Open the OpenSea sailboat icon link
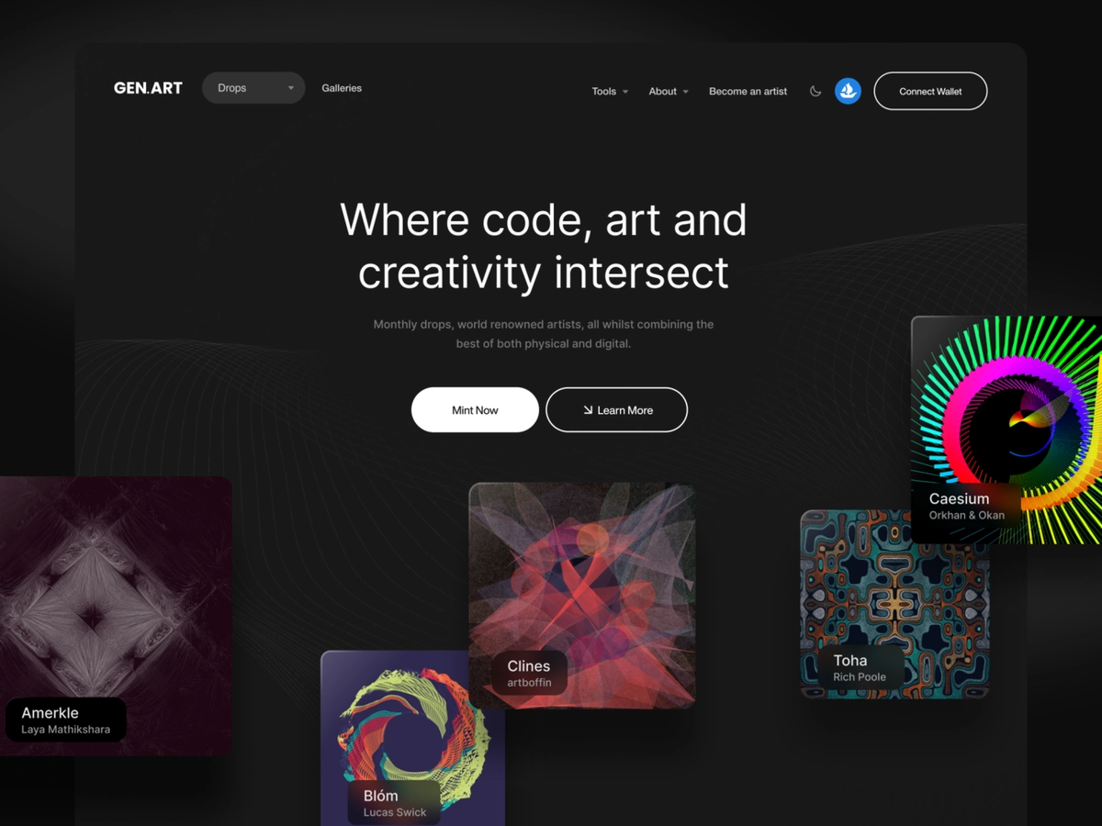The image size is (1102, 826). click(x=848, y=91)
